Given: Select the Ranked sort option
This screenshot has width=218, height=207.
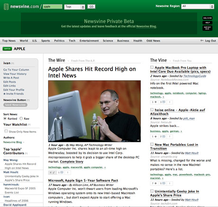Looking at the screenshot, I should pos(5,118).
